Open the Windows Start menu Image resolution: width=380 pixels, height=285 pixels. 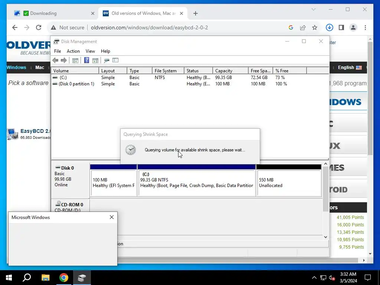click(x=9, y=278)
